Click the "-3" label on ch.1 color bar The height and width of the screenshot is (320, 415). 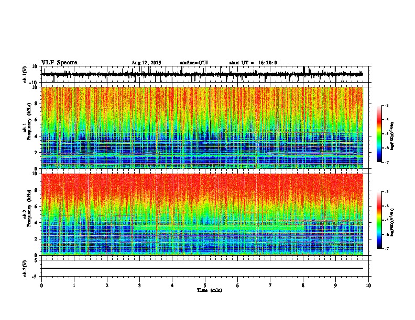coord(387,105)
